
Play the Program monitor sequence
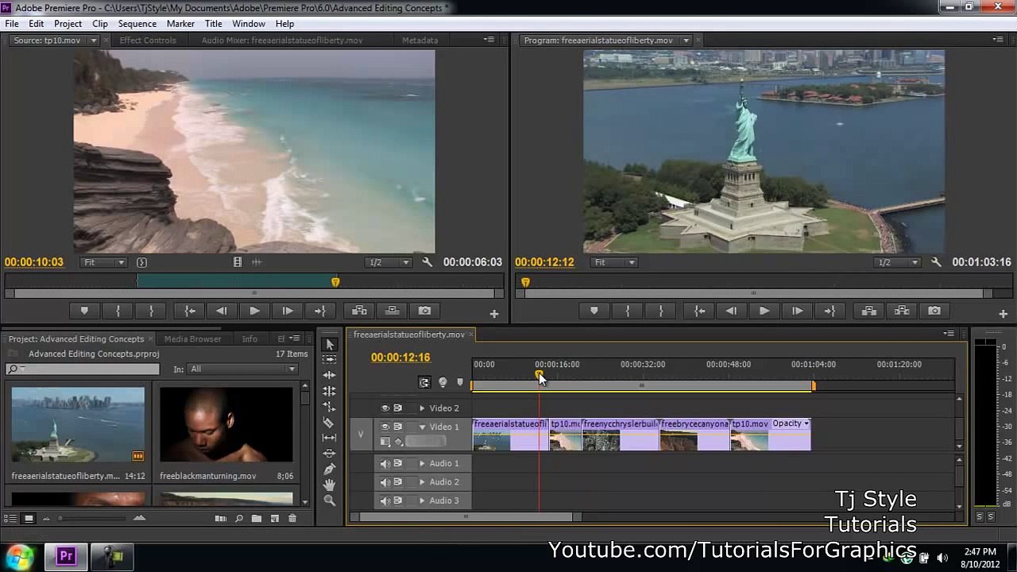pyautogui.click(x=764, y=311)
